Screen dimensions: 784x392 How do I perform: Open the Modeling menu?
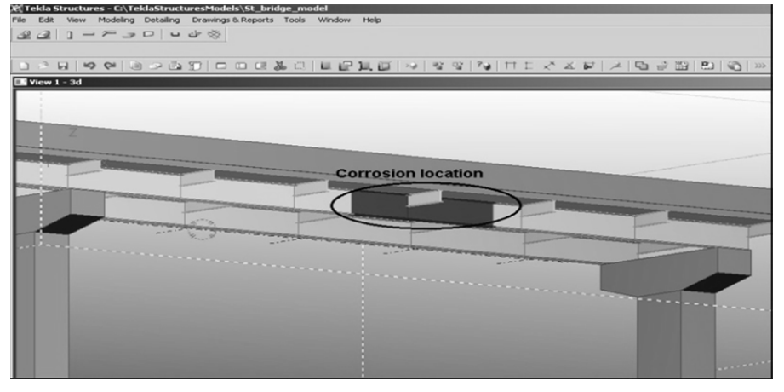coord(115,19)
